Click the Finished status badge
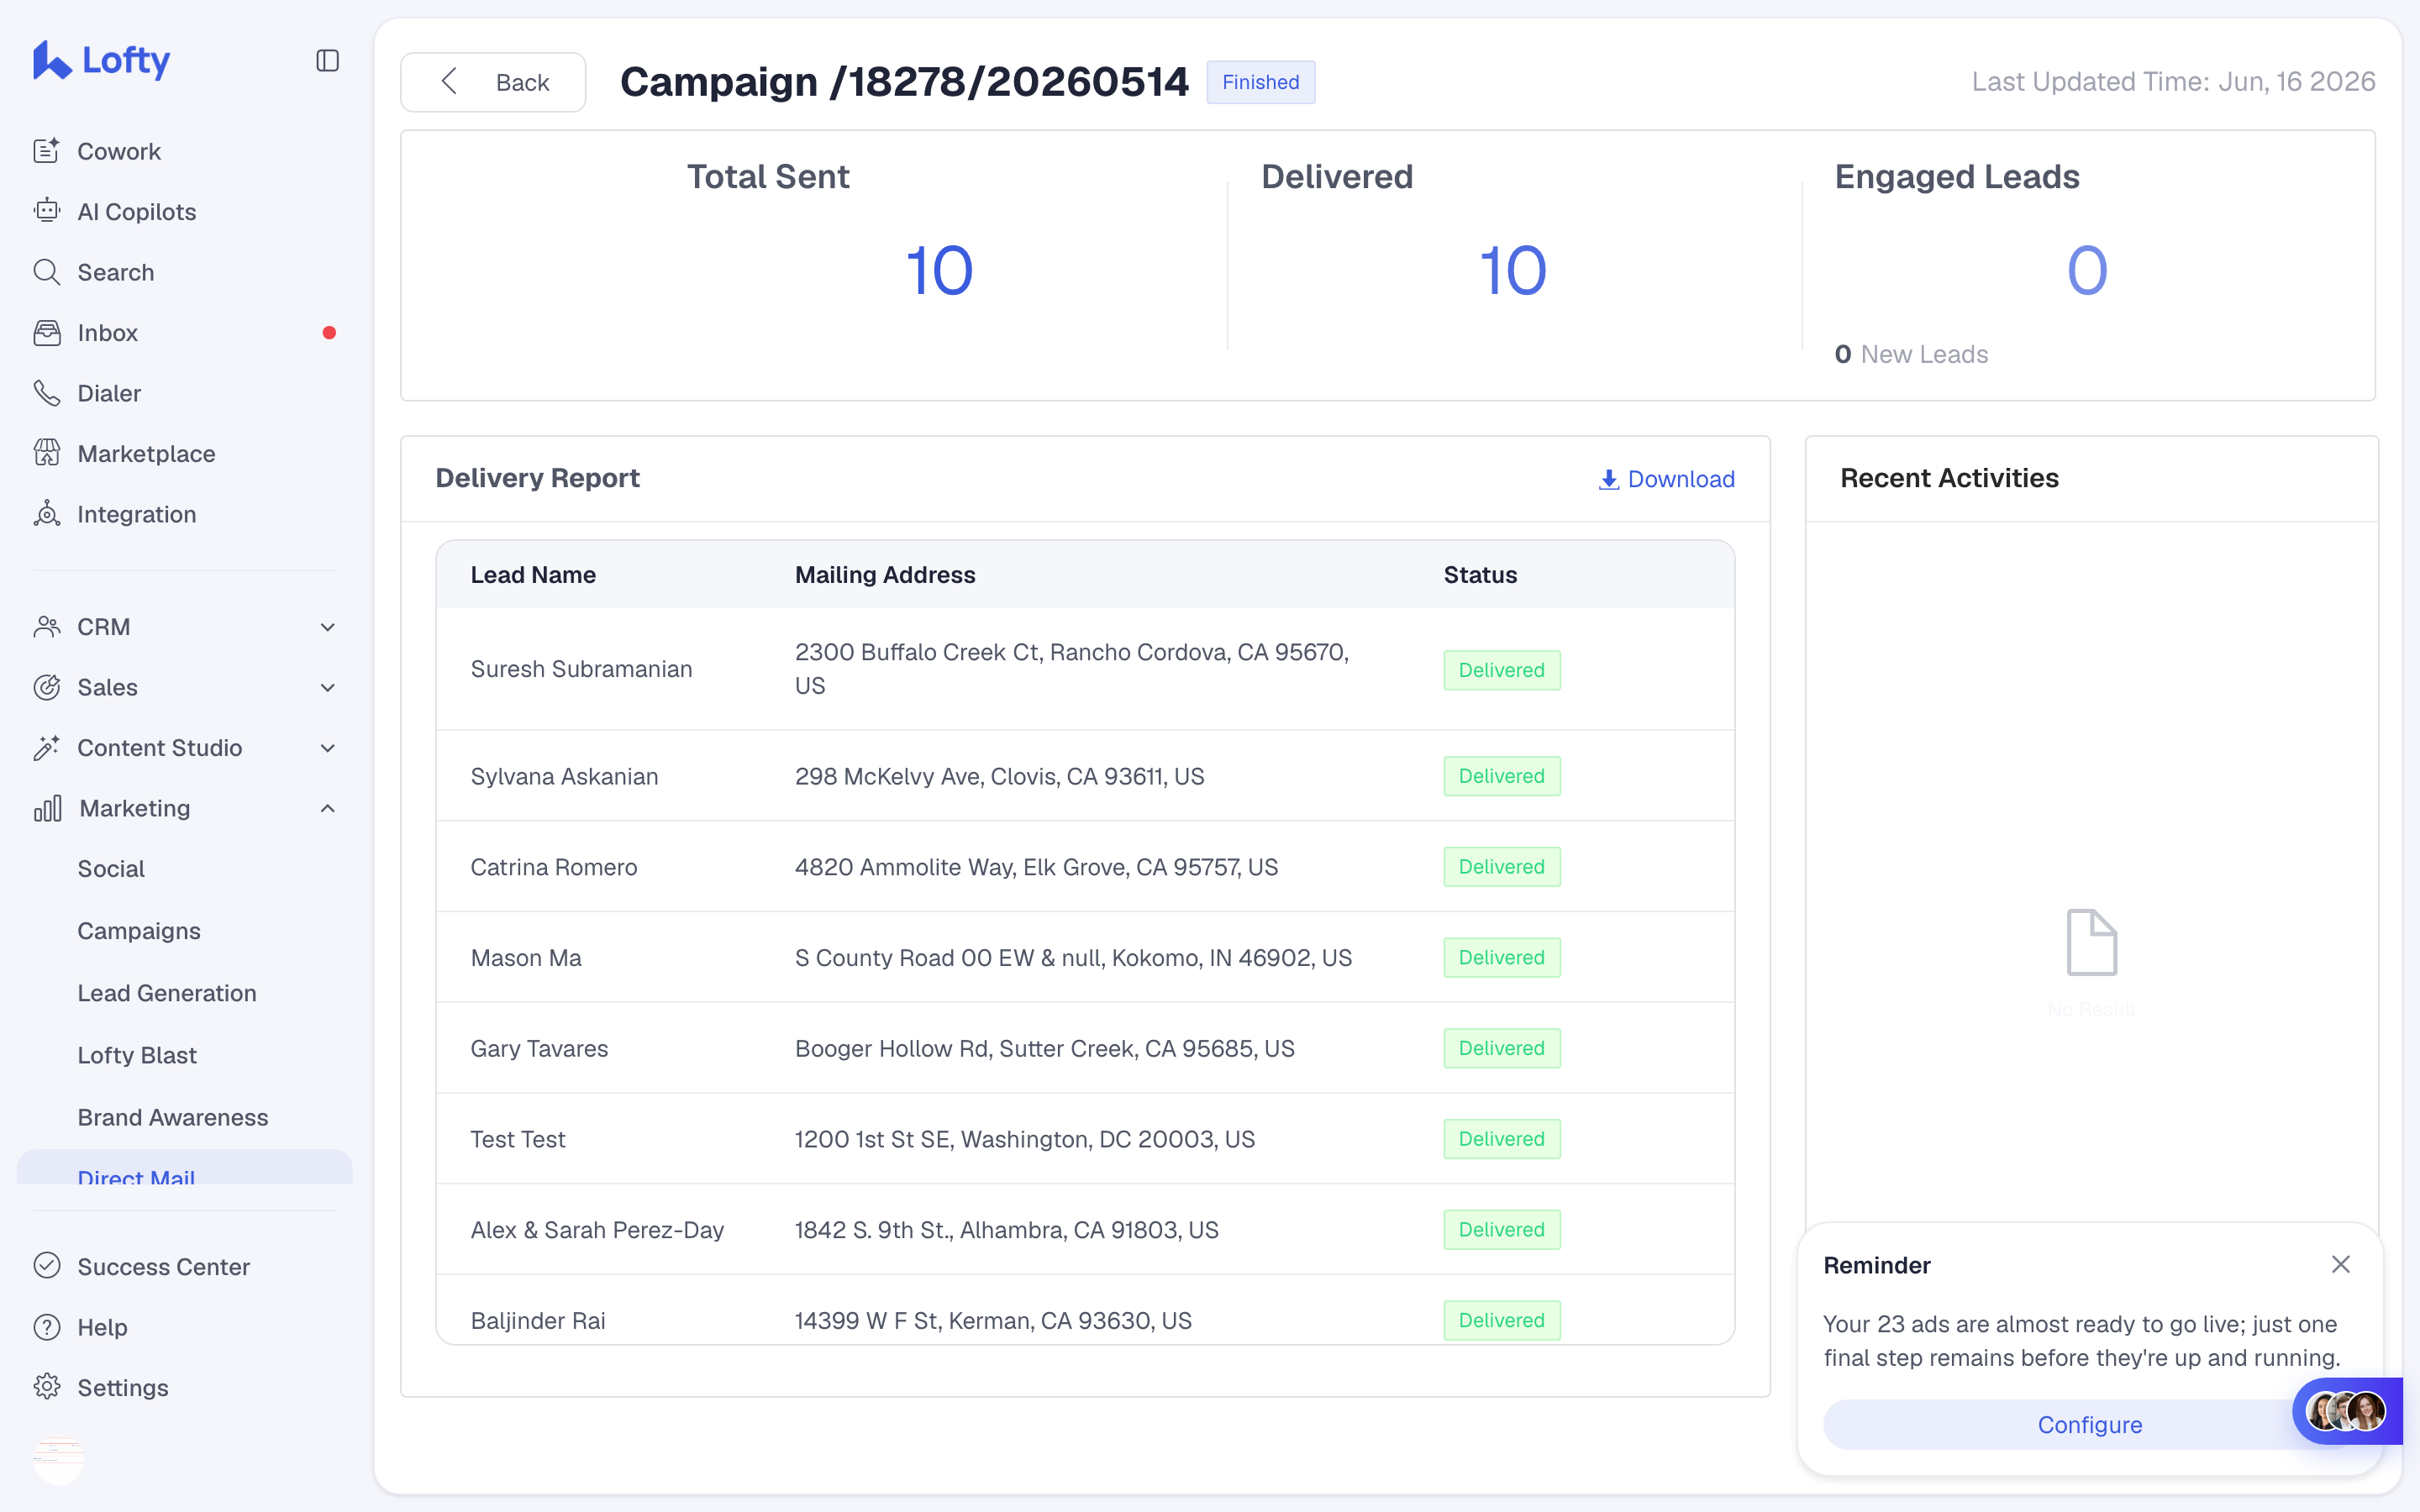The height and width of the screenshot is (1512, 2420). pos(1260,82)
